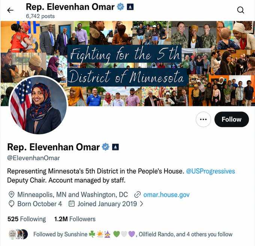Open the banner collage header image
Image resolution: width=255 pixels, height=246 pixels.
click(x=127, y=64)
